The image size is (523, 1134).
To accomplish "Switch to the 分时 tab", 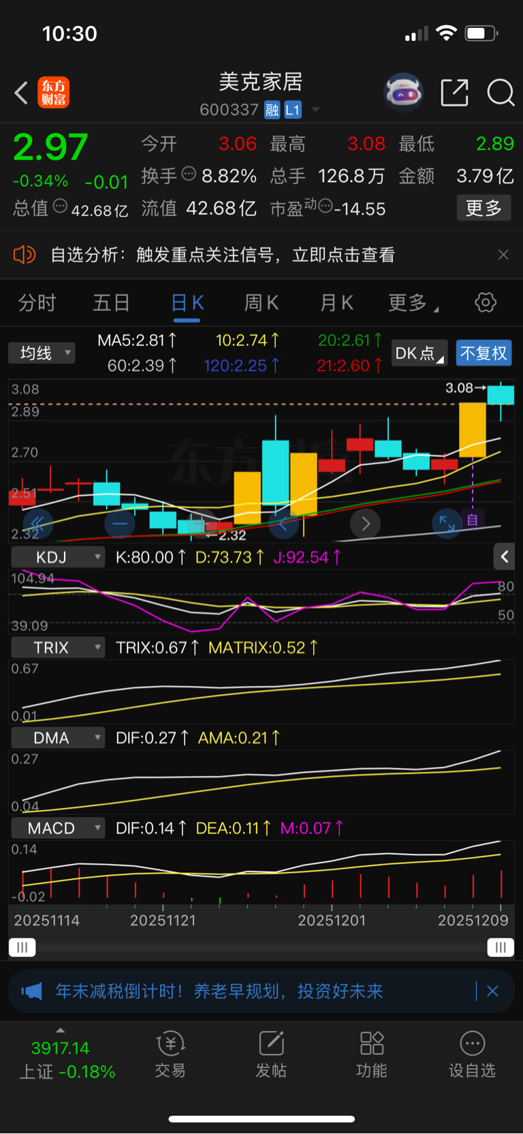I will click(x=37, y=303).
